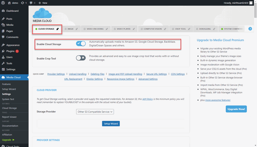Open the more awesome features! link

click(x=218, y=100)
